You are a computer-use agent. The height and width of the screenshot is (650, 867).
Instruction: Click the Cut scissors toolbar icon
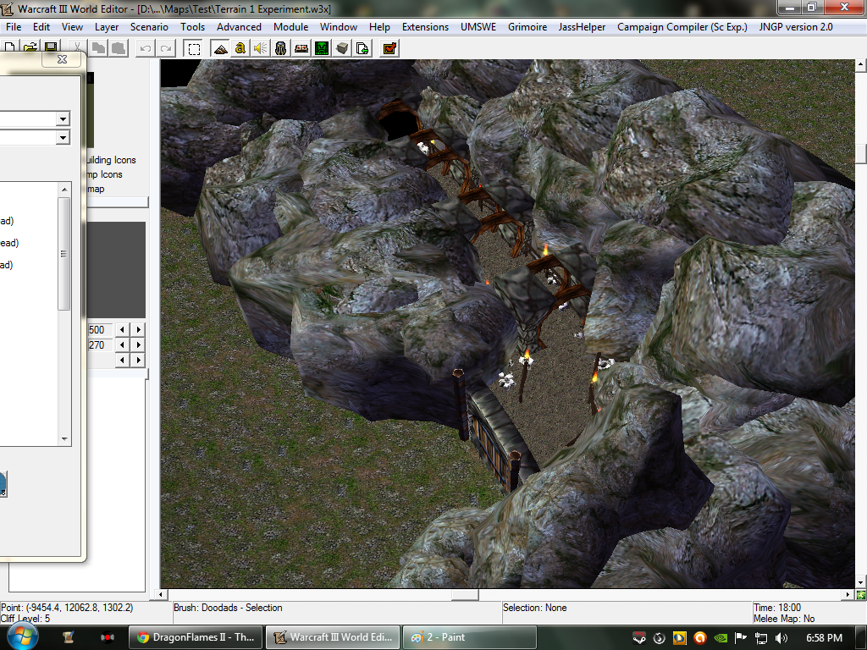(x=77, y=48)
